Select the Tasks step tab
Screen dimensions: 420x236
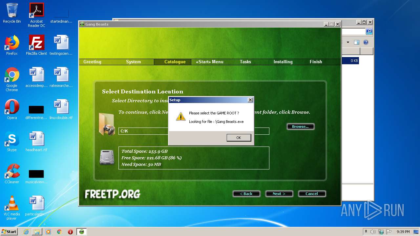tap(245, 62)
